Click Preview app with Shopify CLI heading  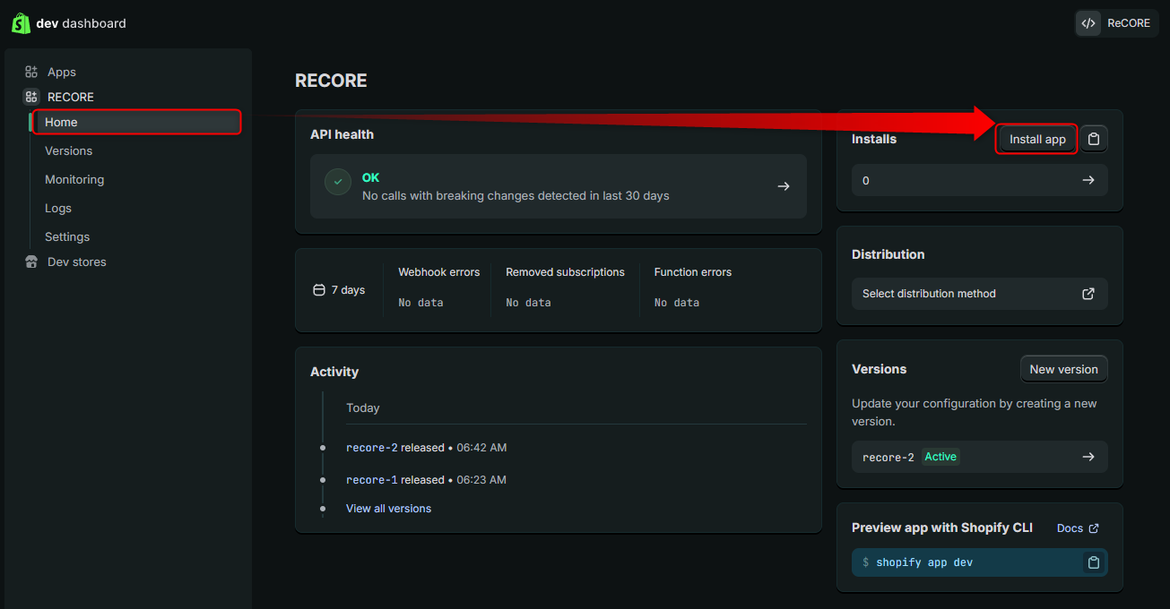tap(942, 528)
